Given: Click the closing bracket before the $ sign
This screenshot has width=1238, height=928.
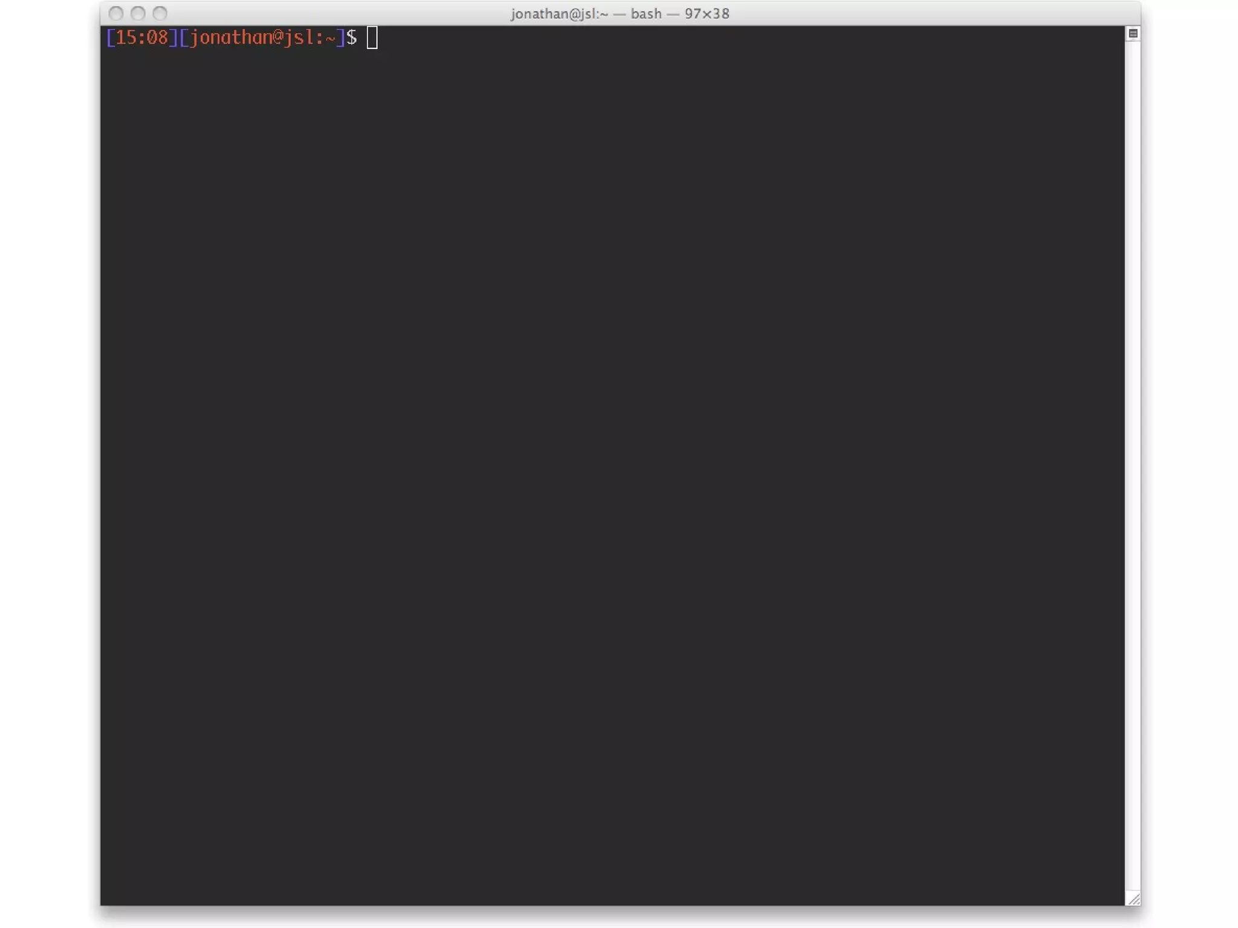Looking at the screenshot, I should 341,37.
